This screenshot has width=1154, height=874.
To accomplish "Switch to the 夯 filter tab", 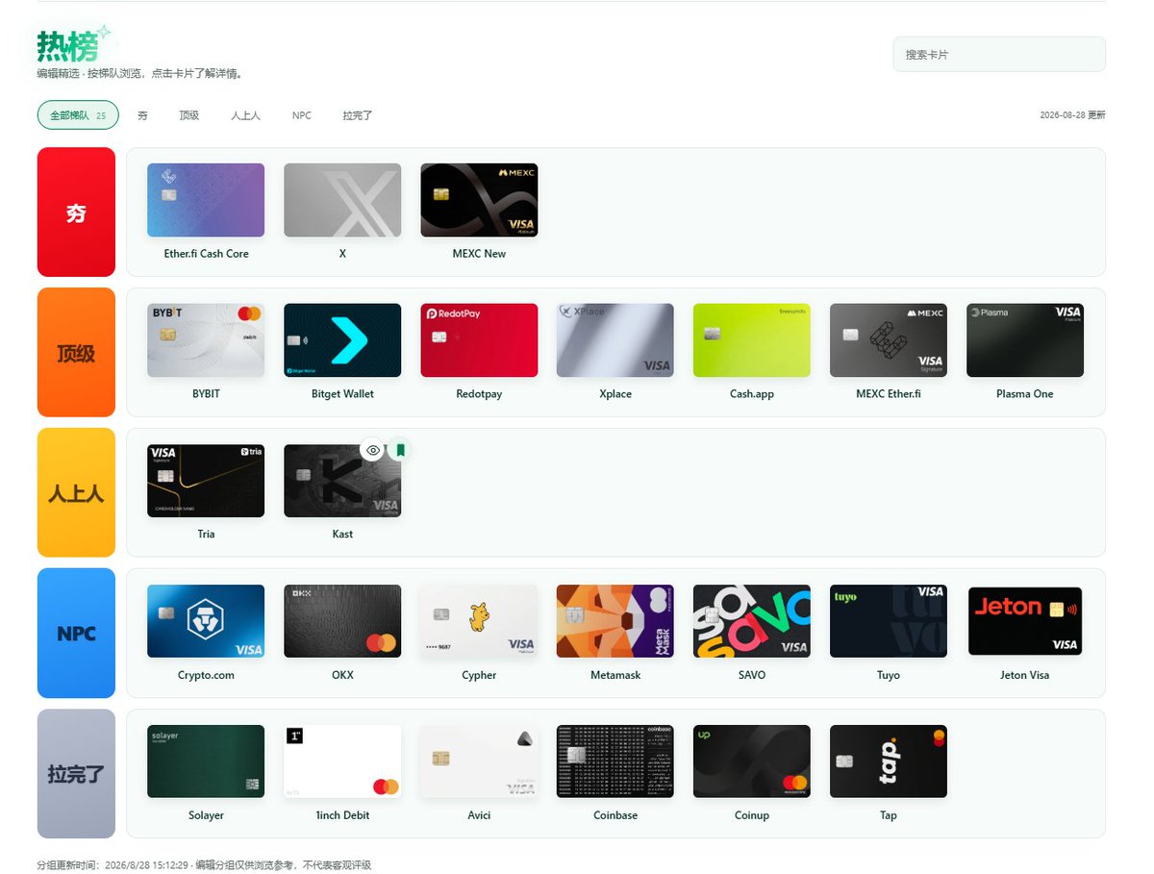I will tap(142, 115).
